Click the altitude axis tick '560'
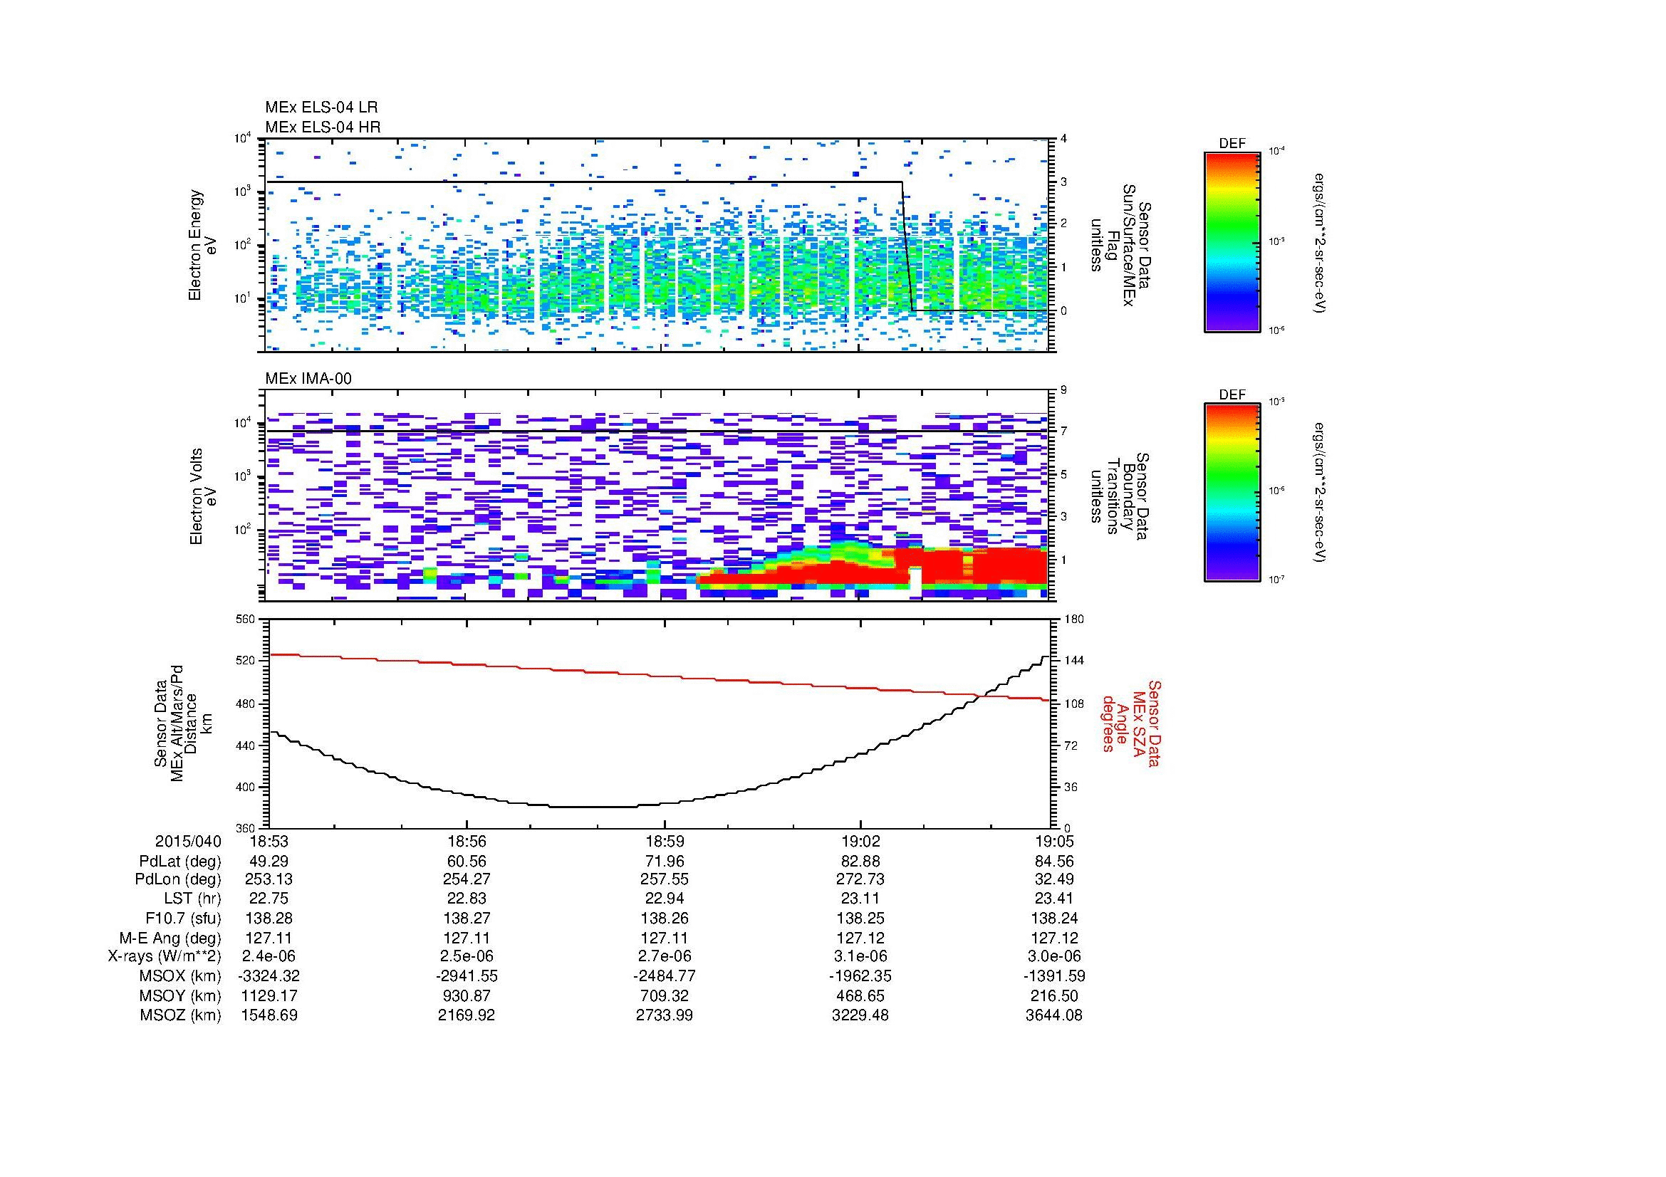Viewport: 1666px width, 1177px height. point(246,619)
